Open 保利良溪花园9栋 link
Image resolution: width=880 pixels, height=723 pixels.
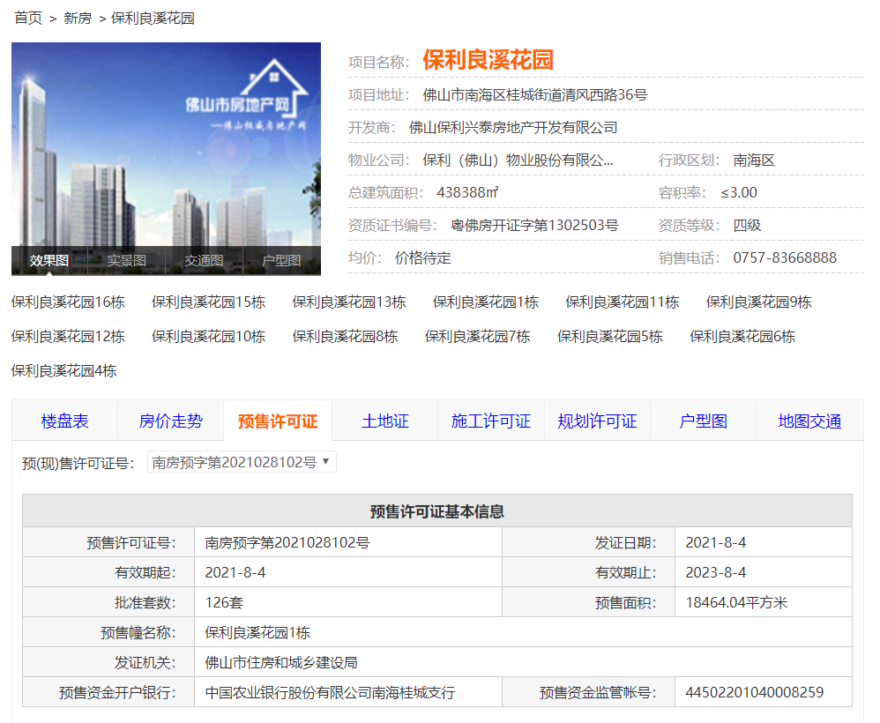(759, 302)
